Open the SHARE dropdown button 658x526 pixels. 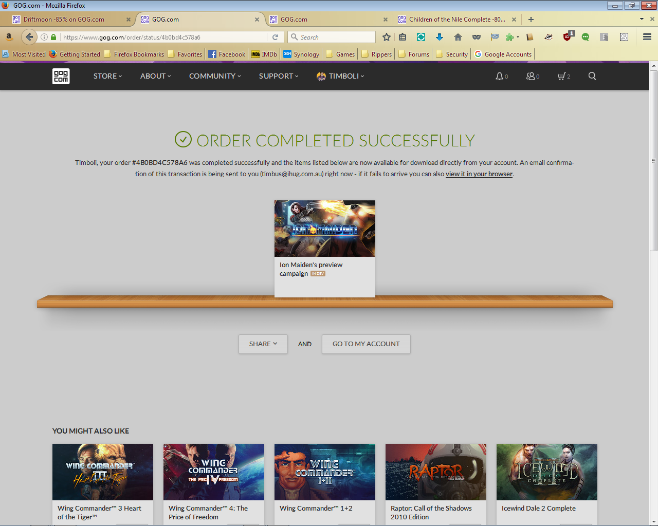click(x=263, y=344)
